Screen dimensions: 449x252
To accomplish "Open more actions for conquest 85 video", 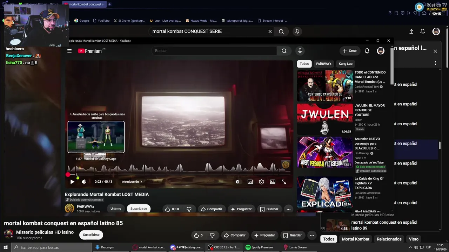I will [312, 236].
